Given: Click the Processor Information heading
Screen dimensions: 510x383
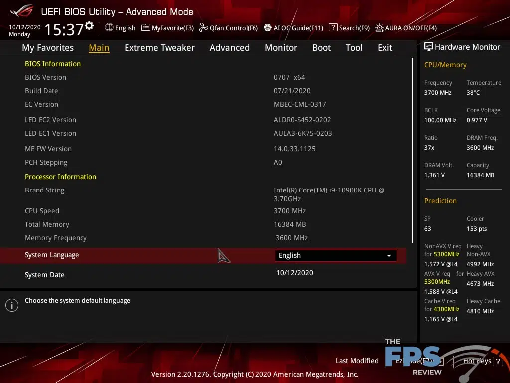Looking at the screenshot, I should point(60,177).
